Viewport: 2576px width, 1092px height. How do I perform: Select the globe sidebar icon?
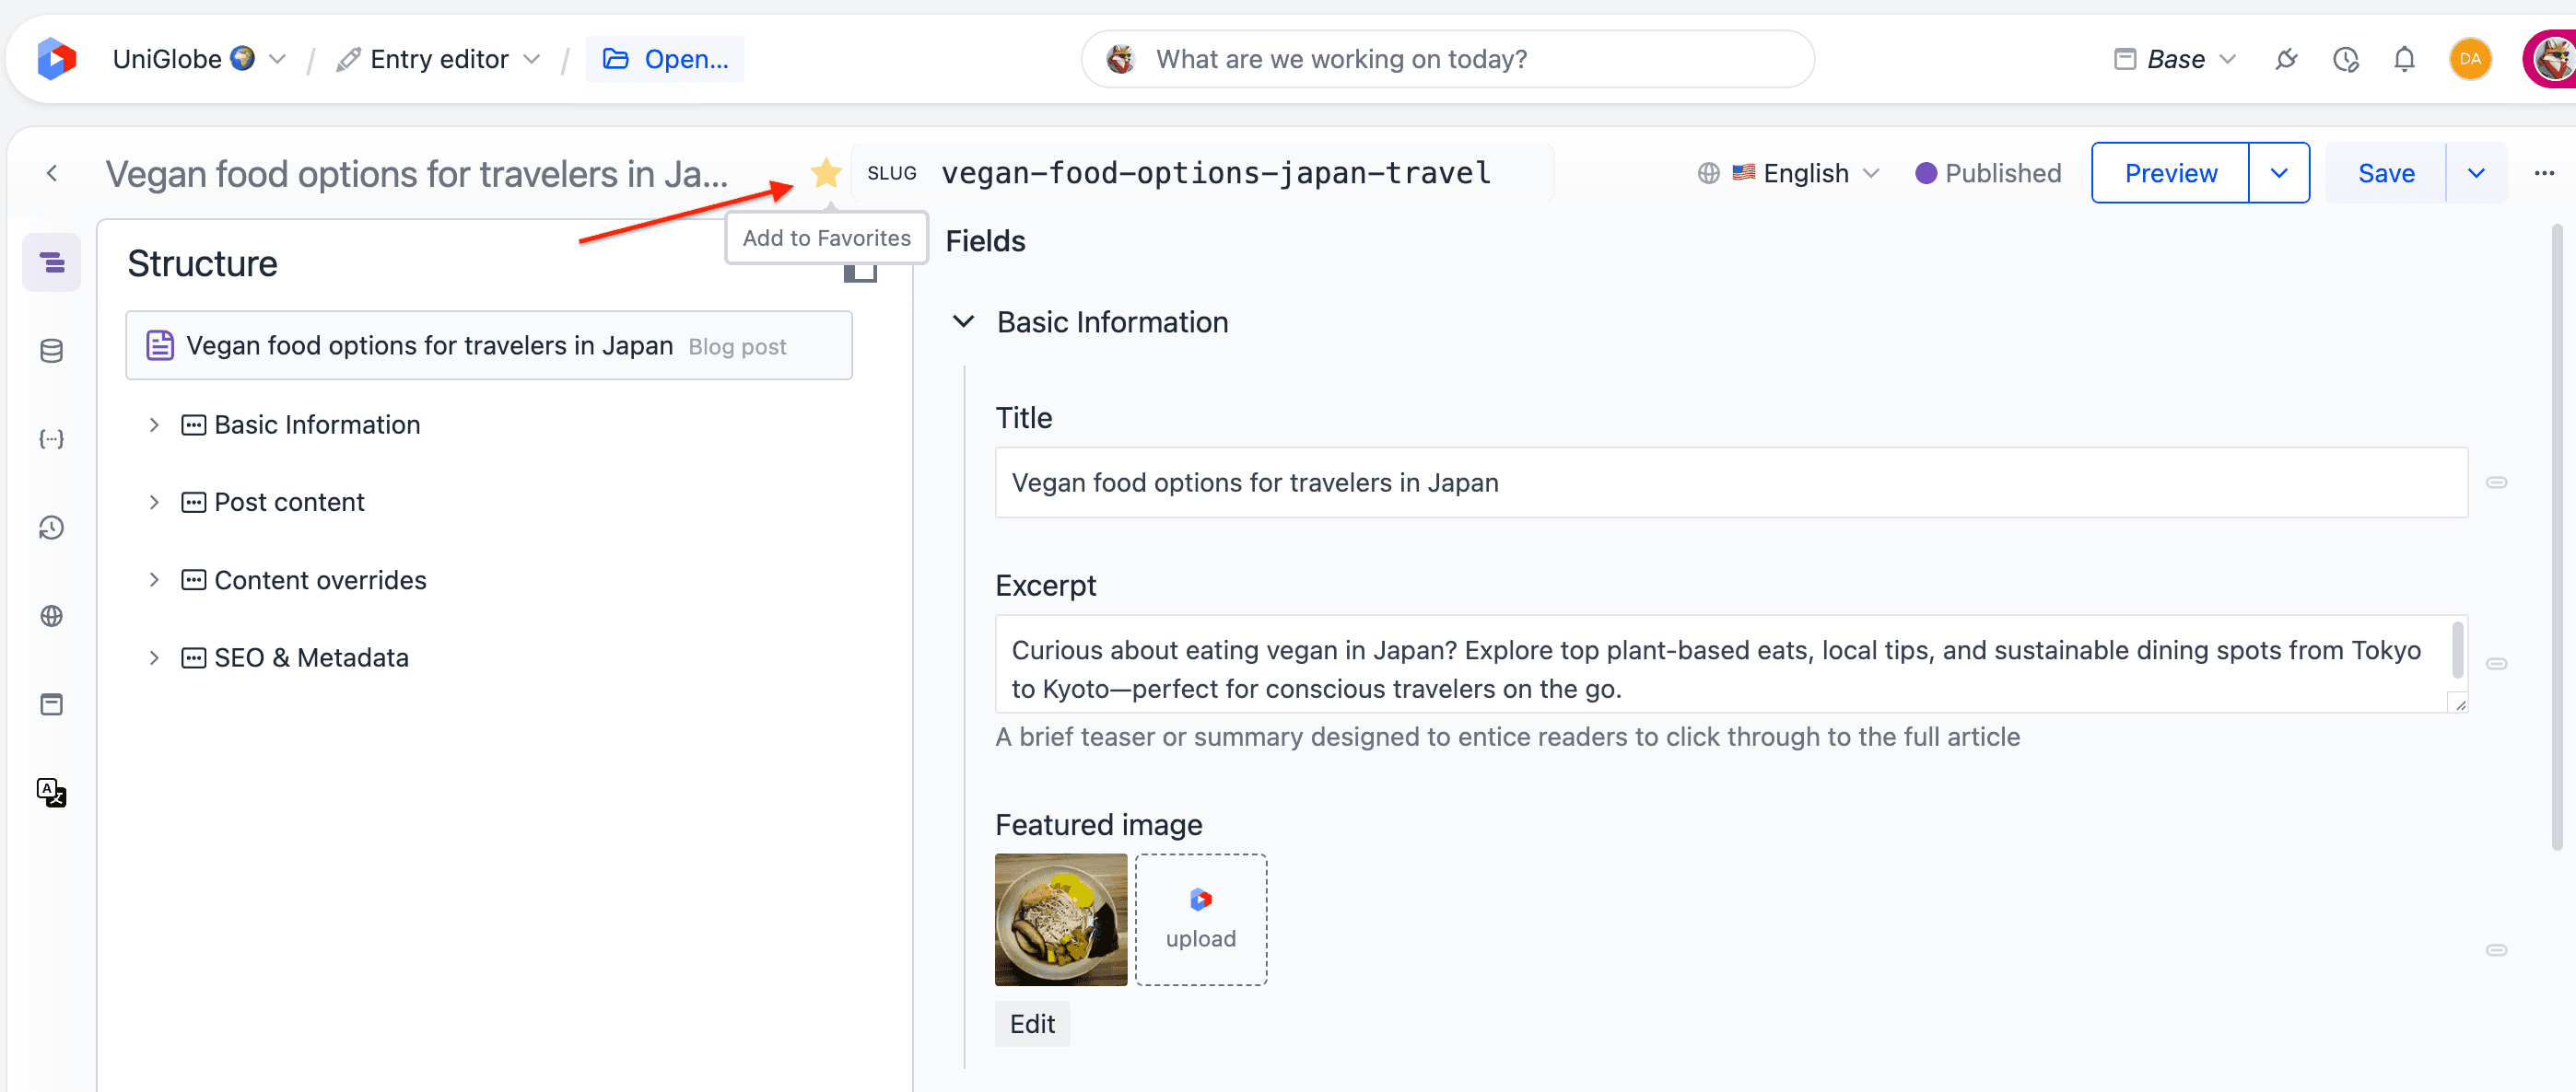tap(52, 615)
